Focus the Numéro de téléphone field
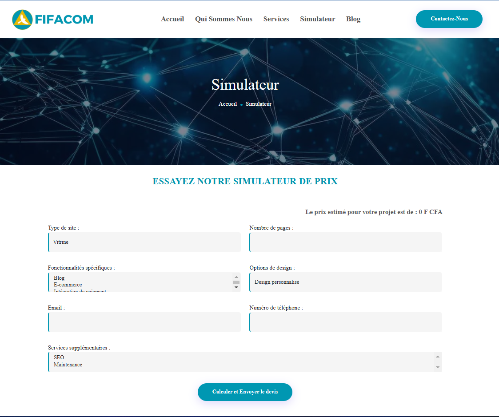 click(346, 322)
